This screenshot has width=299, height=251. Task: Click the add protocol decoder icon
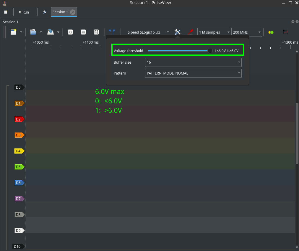tap(271, 32)
